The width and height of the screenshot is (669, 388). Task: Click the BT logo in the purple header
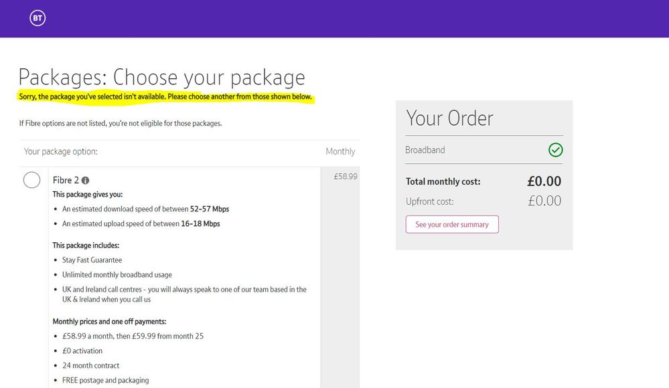(x=37, y=17)
